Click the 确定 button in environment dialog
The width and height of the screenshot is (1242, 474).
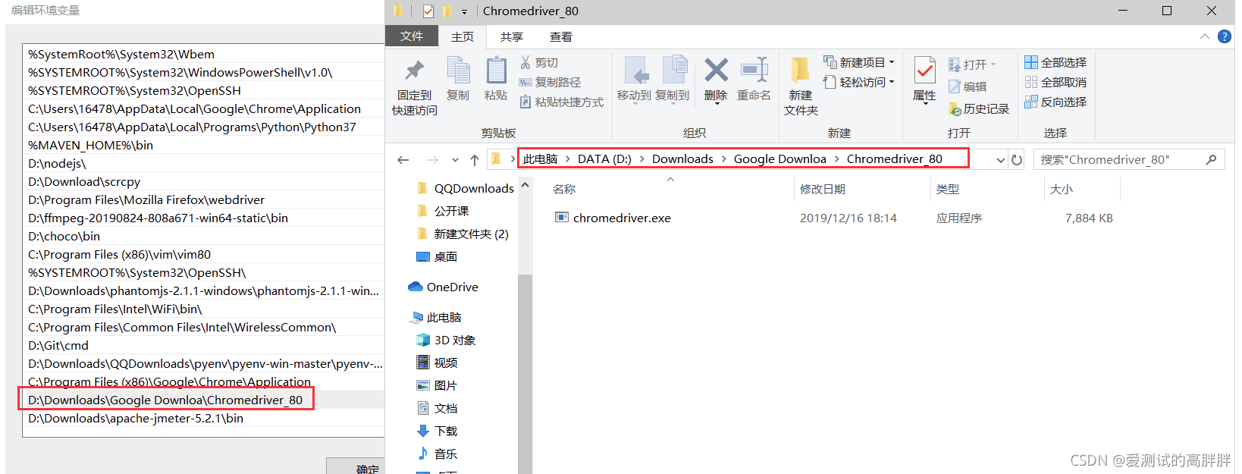pyautogui.click(x=356, y=466)
